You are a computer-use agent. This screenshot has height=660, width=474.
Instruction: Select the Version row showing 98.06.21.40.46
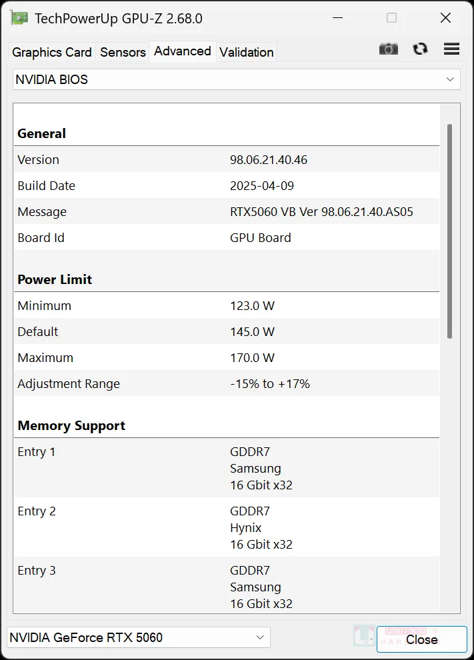[x=227, y=160]
